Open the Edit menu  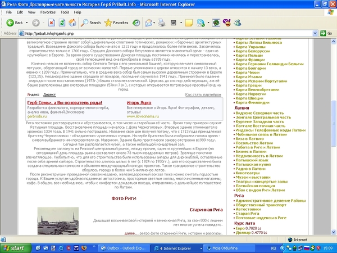(x=20, y=12)
